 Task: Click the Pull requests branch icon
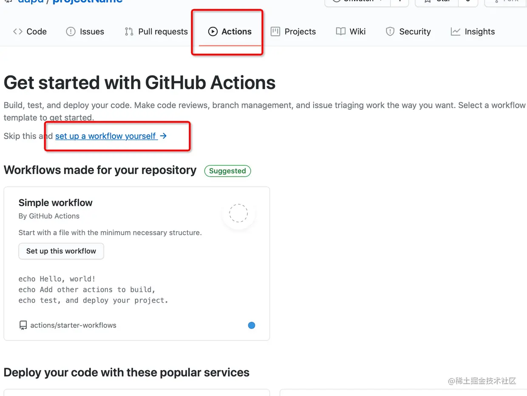click(x=129, y=31)
